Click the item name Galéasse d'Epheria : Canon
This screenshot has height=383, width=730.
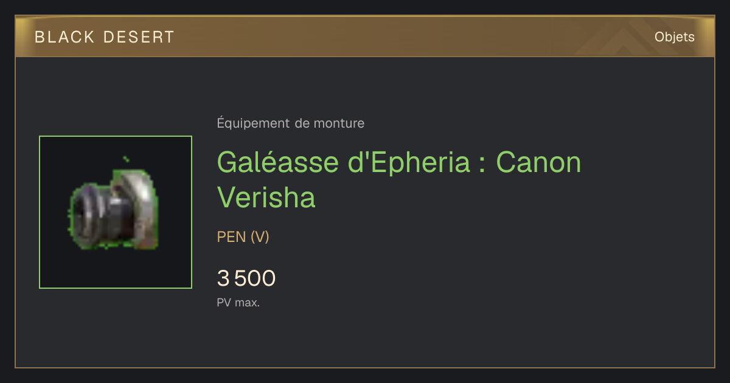[x=399, y=163]
